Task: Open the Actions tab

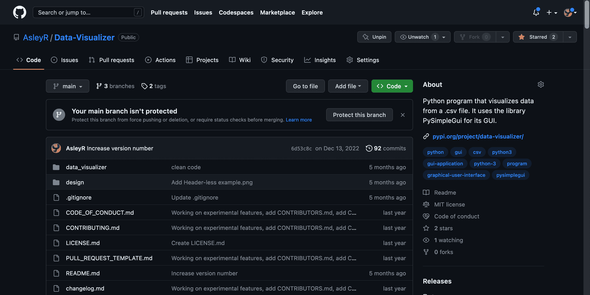Action: (x=160, y=60)
